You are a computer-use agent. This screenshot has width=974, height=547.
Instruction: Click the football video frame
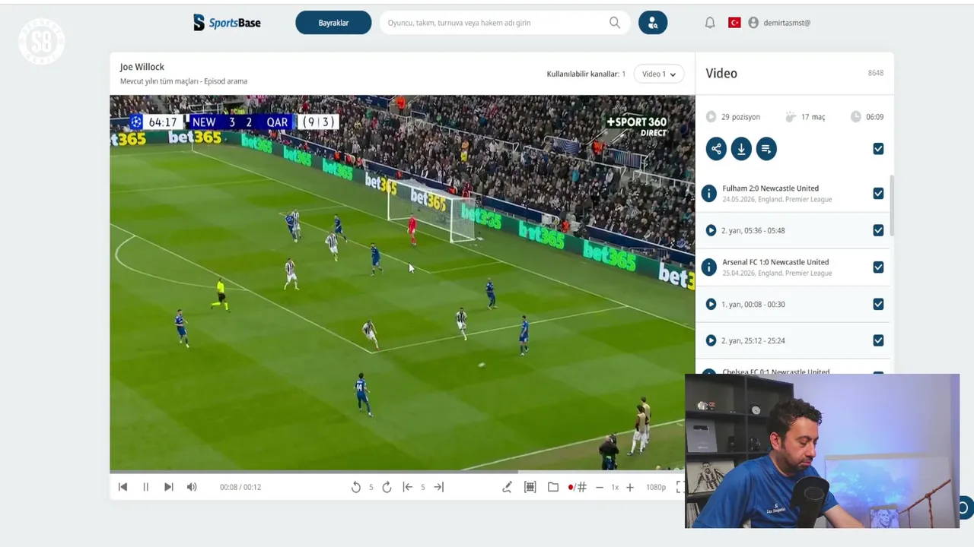click(402, 283)
